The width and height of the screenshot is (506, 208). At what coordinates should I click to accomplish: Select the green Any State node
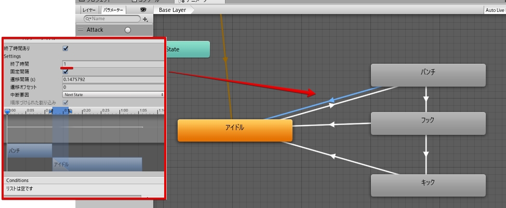pos(187,49)
